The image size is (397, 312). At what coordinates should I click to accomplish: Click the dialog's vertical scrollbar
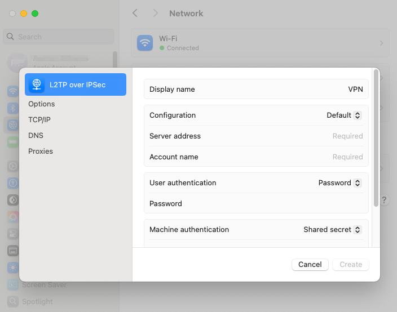point(376,138)
